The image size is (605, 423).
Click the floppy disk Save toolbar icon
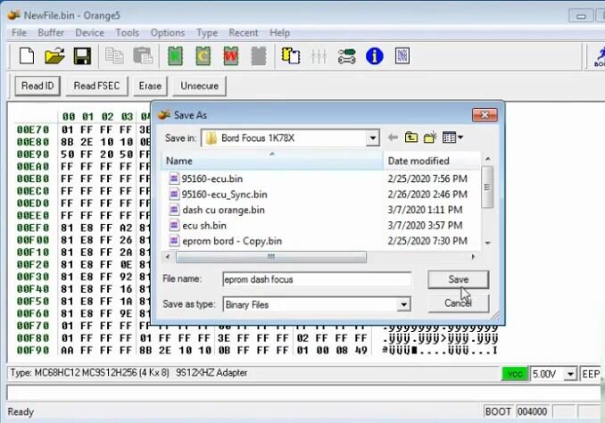click(x=82, y=56)
